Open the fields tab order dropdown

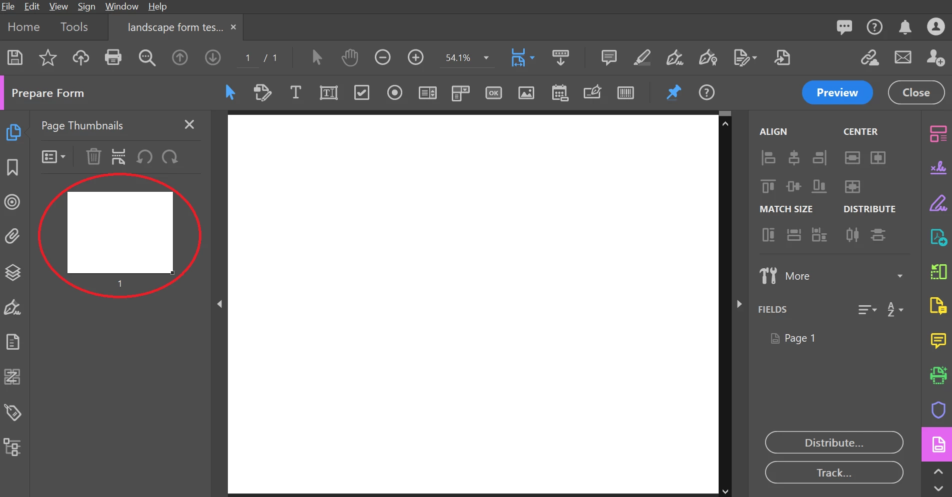[x=868, y=310]
